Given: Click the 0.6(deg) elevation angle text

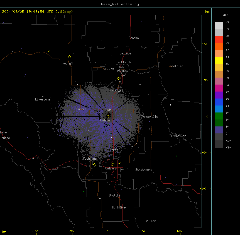Looking at the screenshot, I should pyautogui.click(x=64, y=12).
